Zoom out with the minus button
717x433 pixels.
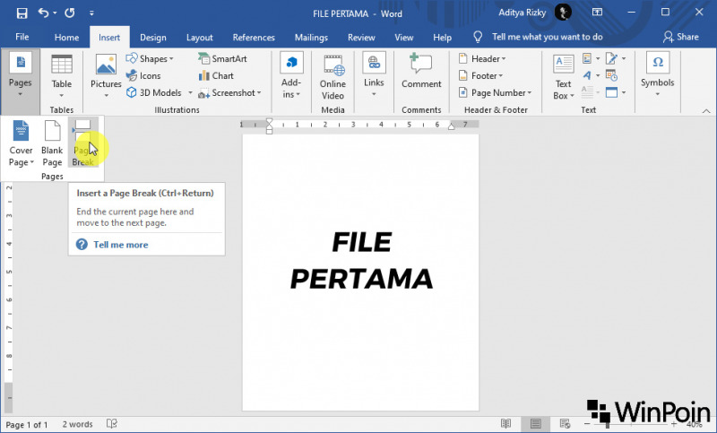587,424
